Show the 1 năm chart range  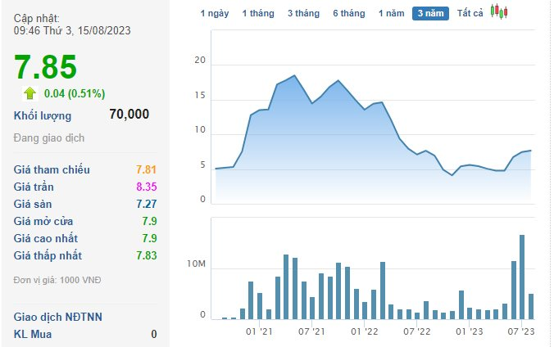391,13
